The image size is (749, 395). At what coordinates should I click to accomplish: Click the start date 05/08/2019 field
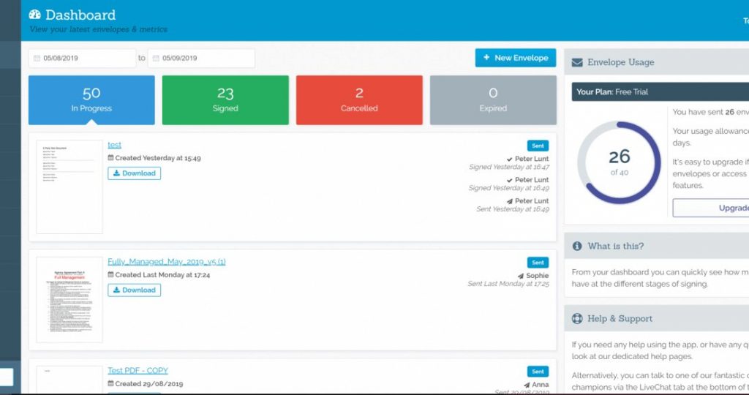[x=82, y=59]
